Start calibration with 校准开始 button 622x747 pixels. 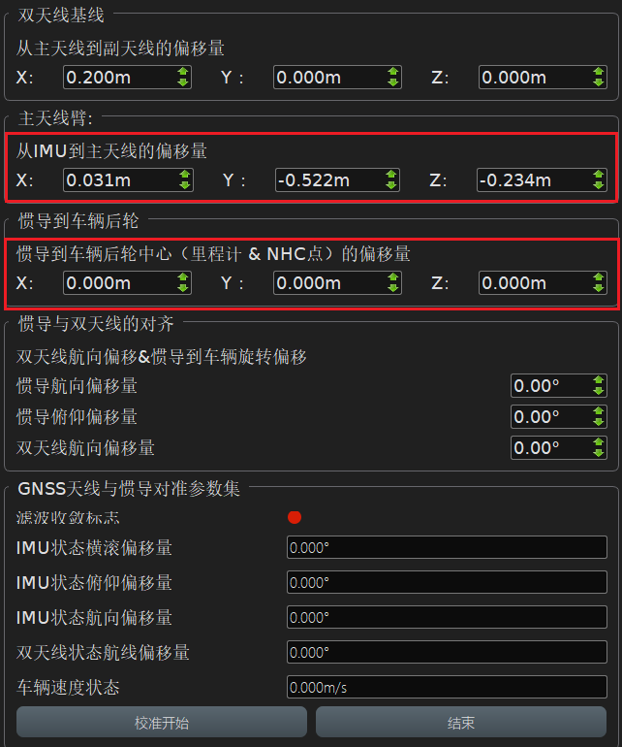[162, 722]
